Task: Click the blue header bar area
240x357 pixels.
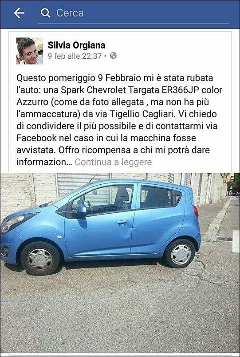Action: coord(120,14)
